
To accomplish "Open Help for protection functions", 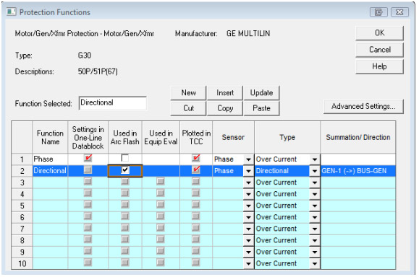I will point(379,66).
